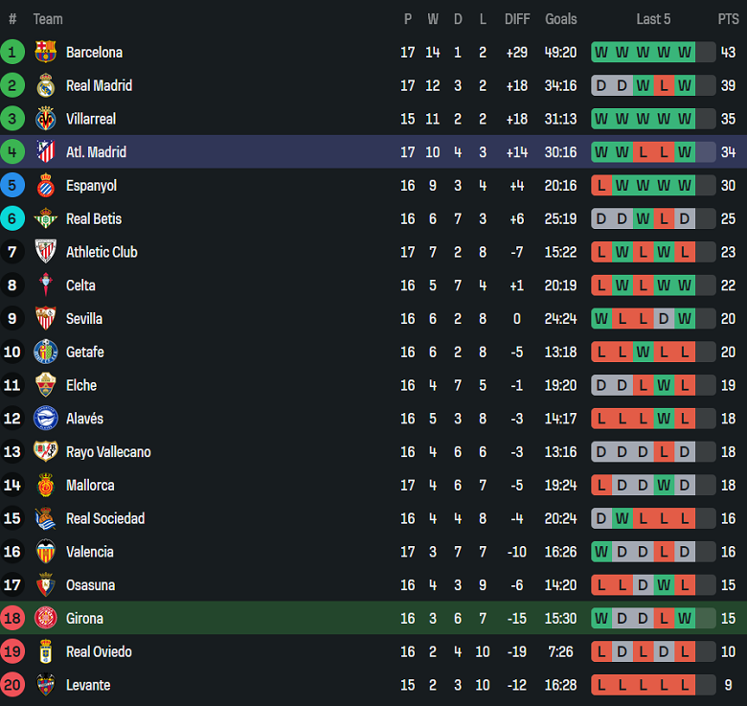Click the Villarreal yellow crest icon
This screenshot has height=706, width=747.
tap(45, 119)
